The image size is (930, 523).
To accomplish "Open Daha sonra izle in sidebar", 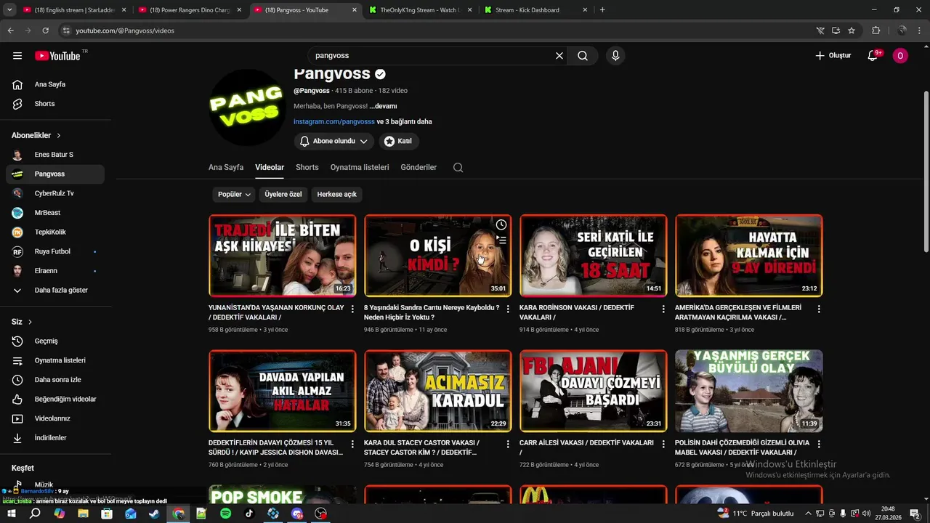I will pos(55,380).
